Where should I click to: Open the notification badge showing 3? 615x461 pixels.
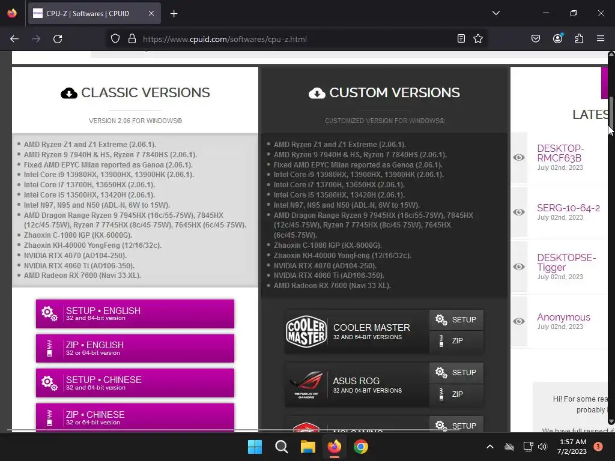click(x=598, y=446)
